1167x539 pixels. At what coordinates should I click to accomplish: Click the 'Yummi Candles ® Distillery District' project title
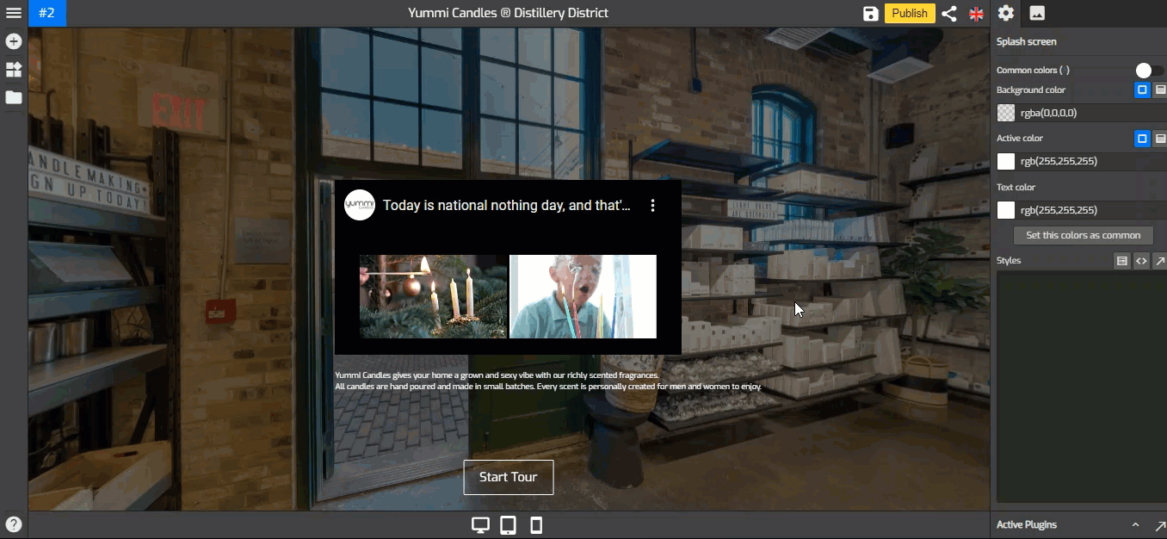tap(508, 13)
